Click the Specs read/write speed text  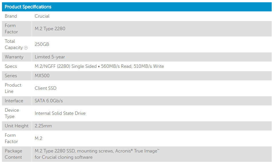pos(99,66)
